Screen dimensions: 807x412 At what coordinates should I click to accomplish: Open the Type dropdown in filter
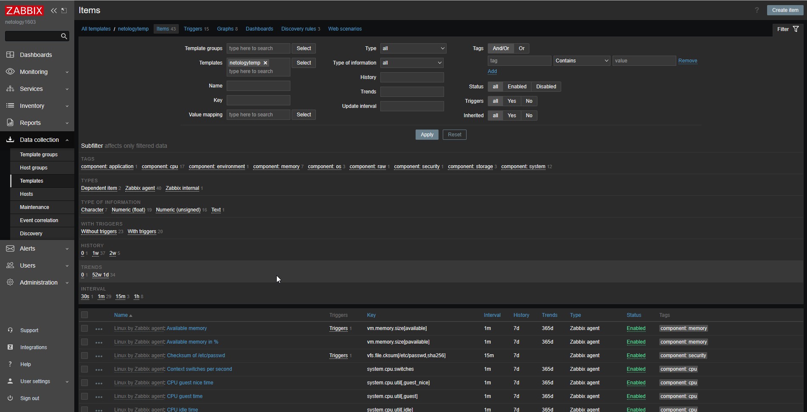413,48
